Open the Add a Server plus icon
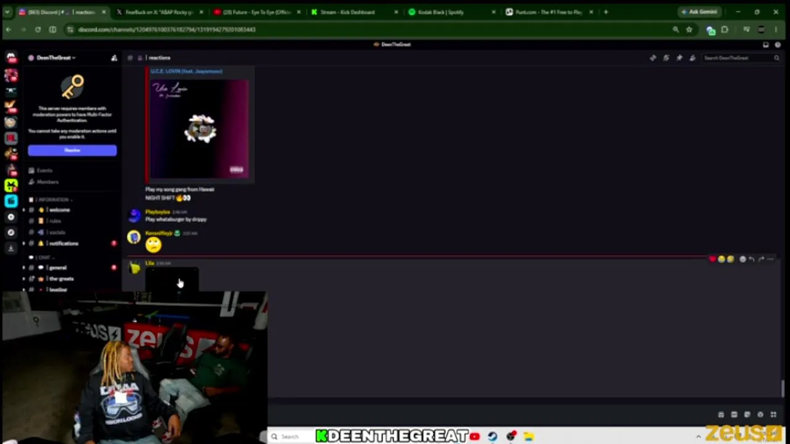This screenshot has height=444, width=790. click(x=11, y=217)
